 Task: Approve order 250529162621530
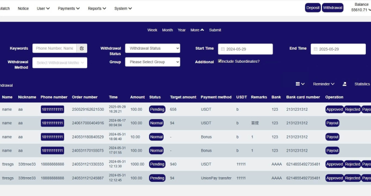pos(334,109)
